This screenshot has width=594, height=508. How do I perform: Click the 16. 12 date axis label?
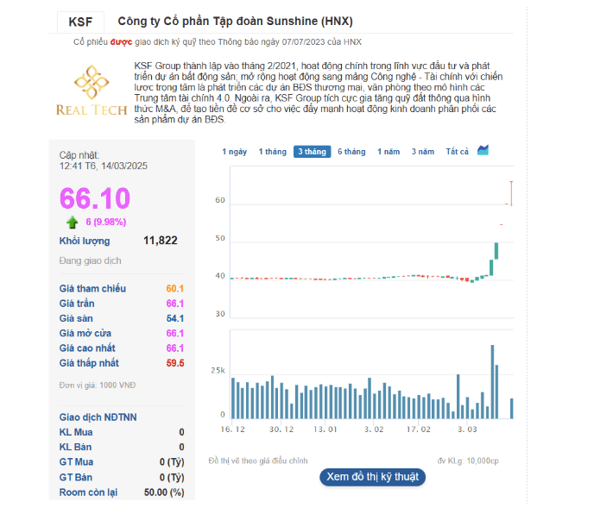232,430
